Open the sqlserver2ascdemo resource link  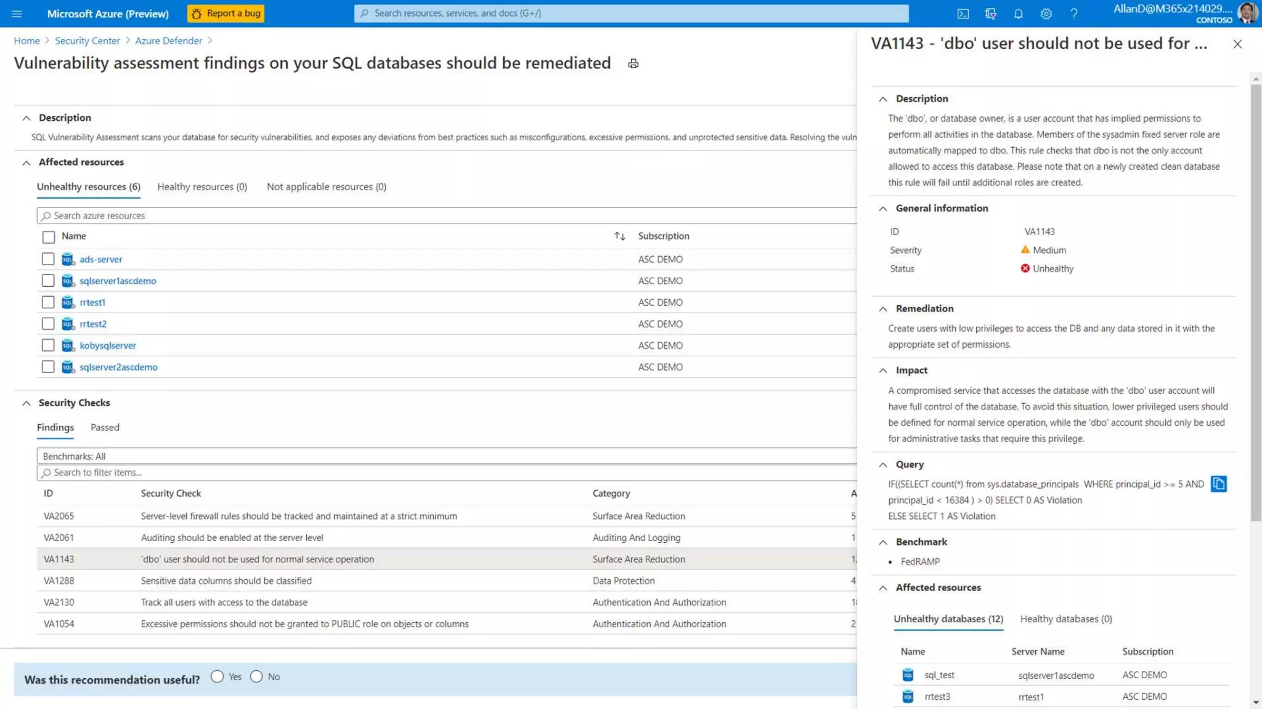tap(118, 367)
